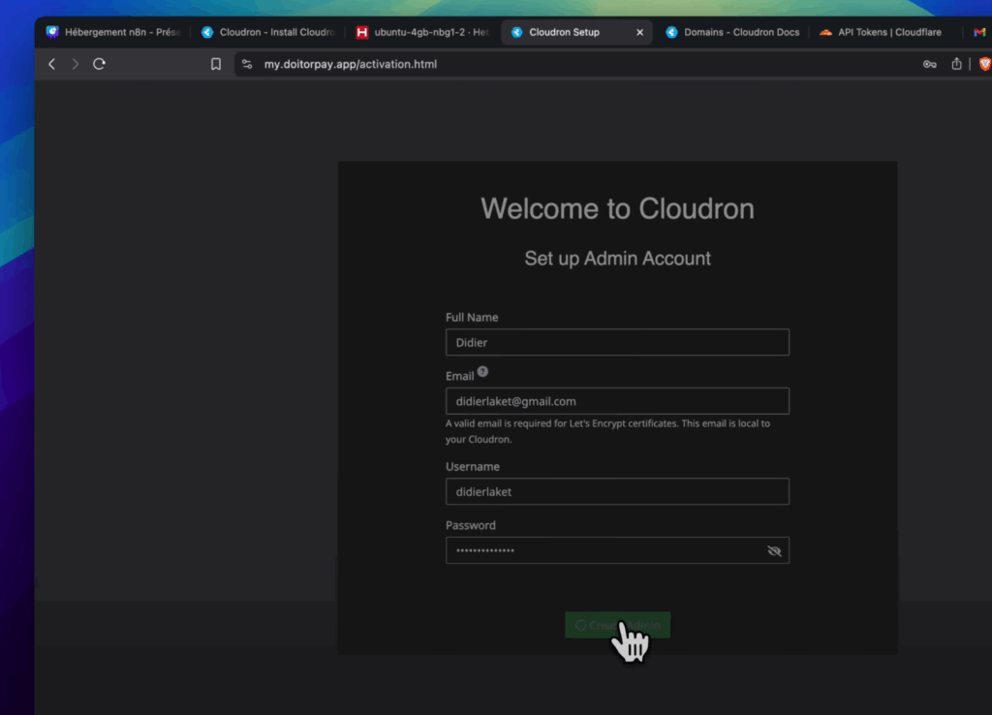Close the Cloudron Setup tab
Screen dimensions: 992x715
[x=639, y=32]
